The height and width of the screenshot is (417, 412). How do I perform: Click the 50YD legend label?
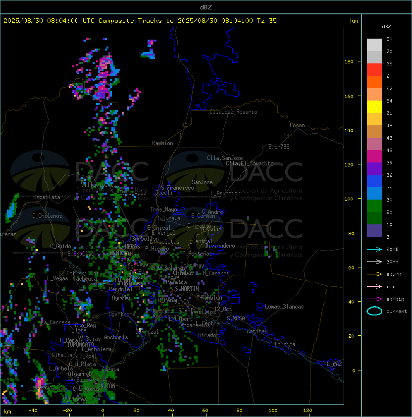click(392, 249)
